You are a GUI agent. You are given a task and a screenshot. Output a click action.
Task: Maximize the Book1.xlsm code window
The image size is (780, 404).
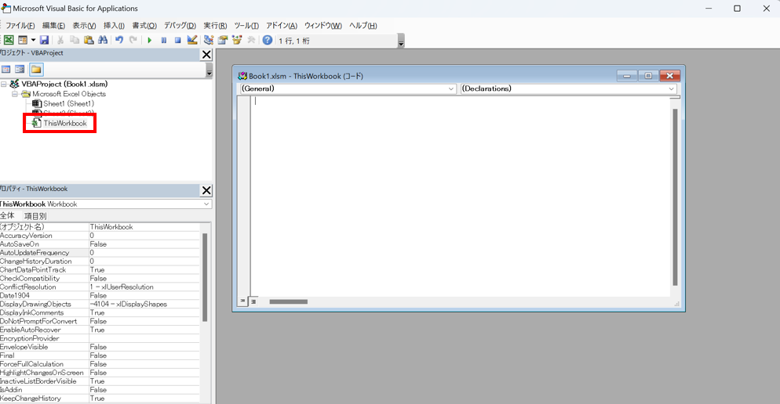pyautogui.click(x=648, y=76)
